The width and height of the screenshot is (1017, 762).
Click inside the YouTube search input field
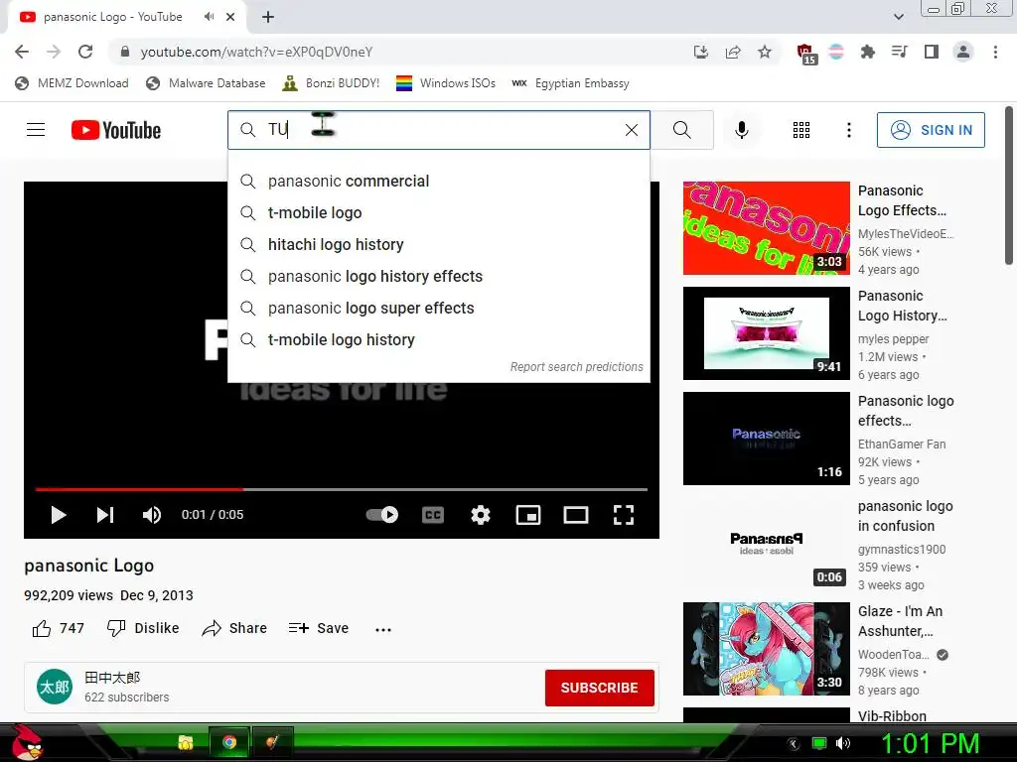[441, 130]
